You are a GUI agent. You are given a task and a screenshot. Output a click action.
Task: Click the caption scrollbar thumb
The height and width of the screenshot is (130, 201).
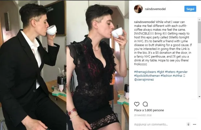199,32
